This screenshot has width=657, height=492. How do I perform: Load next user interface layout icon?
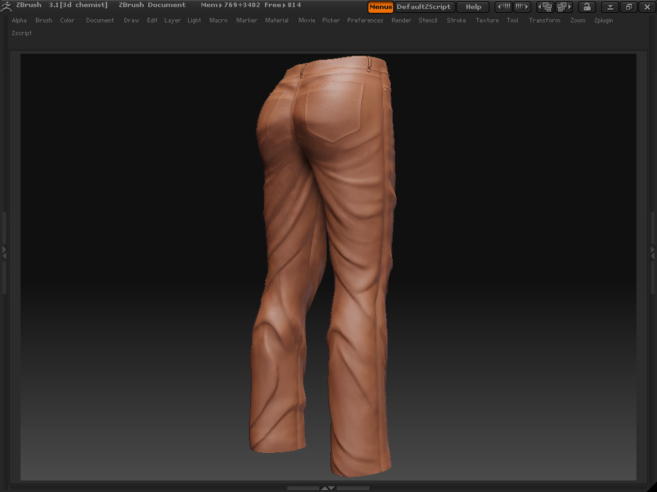pyautogui.click(x=564, y=6)
